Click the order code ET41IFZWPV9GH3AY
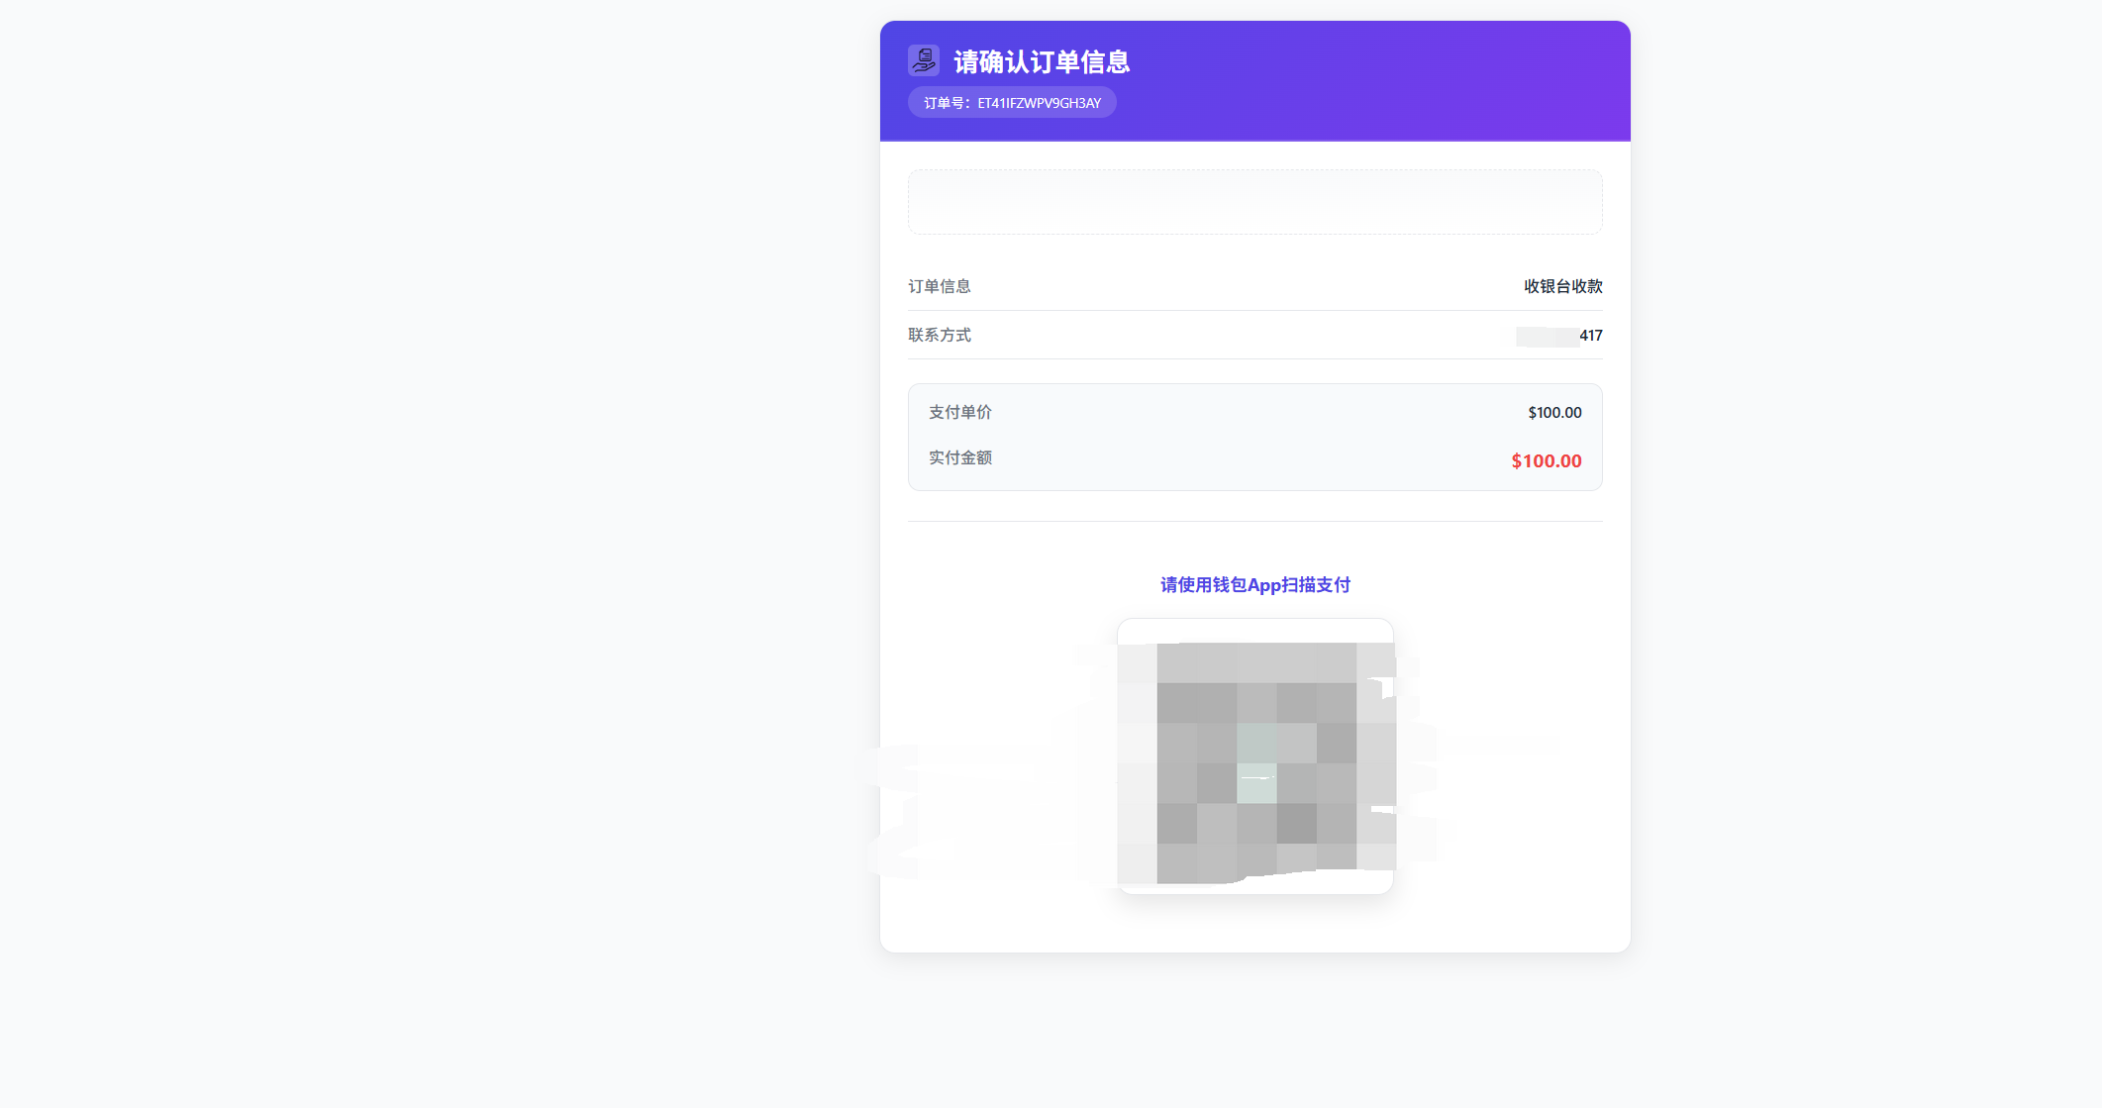The height and width of the screenshot is (1108, 2102). [1039, 103]
